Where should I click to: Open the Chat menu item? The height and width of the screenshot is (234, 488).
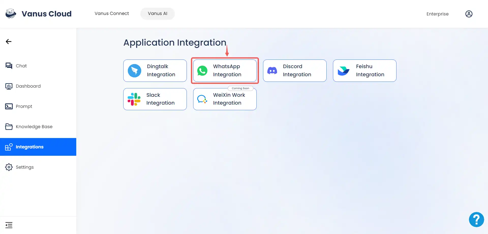38,66
